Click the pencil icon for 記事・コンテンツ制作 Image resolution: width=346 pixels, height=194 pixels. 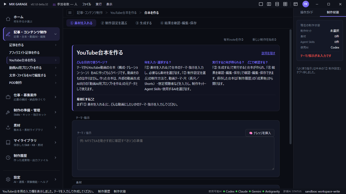pos(8,34)
